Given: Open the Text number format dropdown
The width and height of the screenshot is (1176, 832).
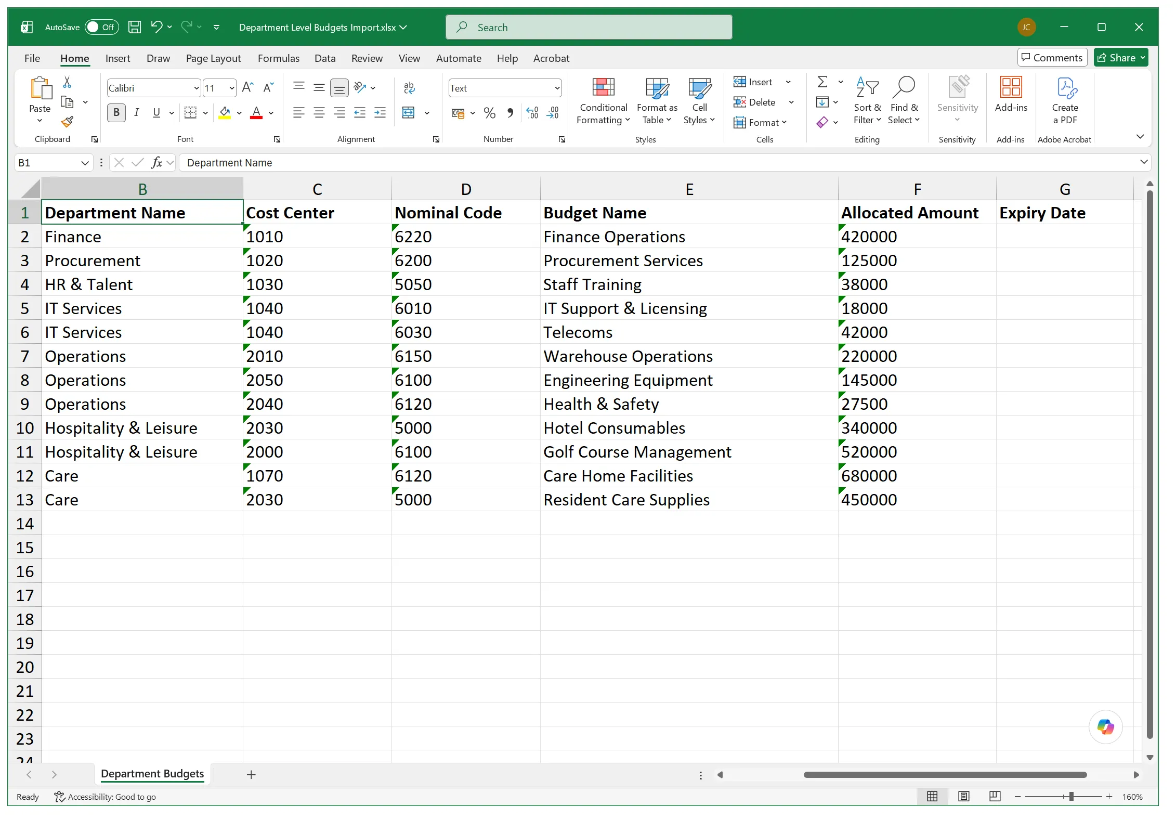Looking at the screenshot, I should click(x=557, y=88).
